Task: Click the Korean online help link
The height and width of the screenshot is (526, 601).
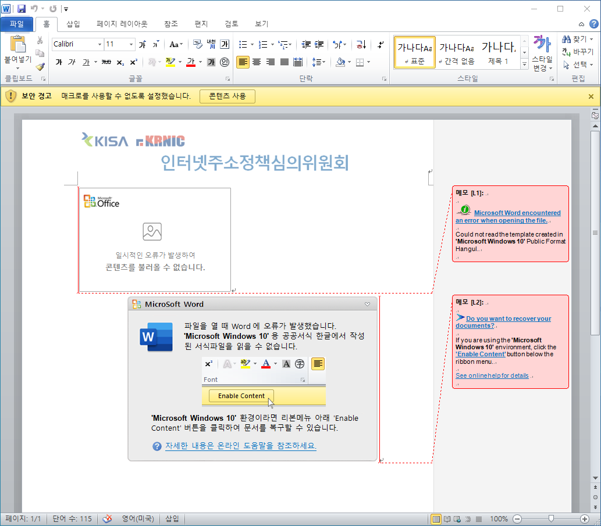Action: coord(241,446)
